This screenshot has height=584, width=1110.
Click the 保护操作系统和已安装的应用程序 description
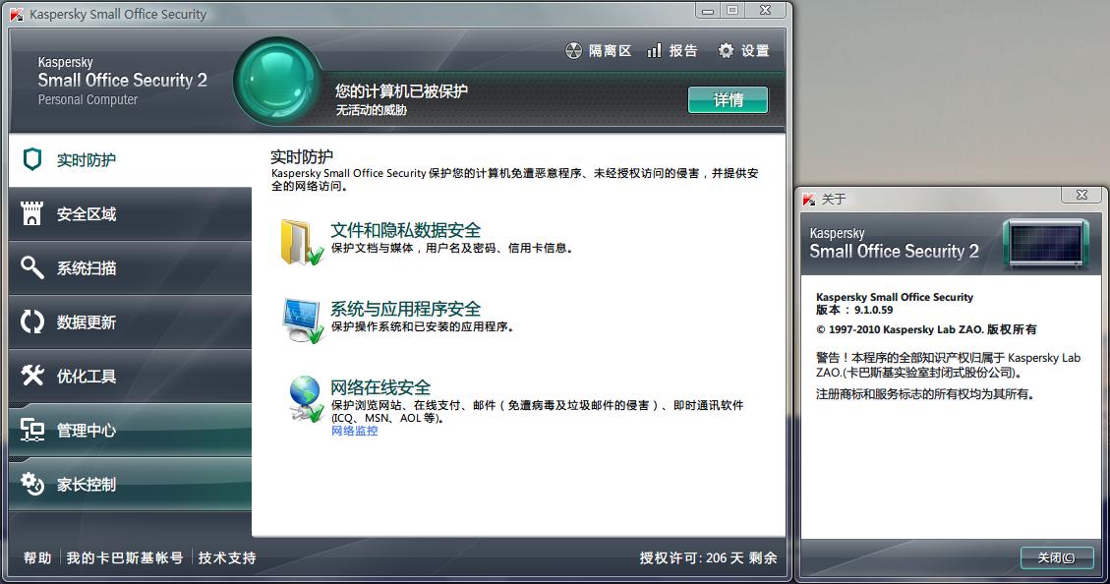point(423,326)
